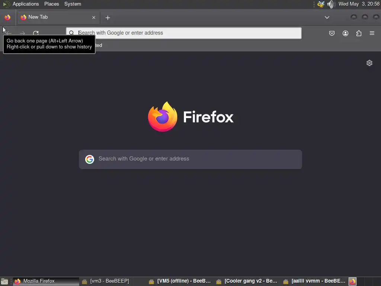The width and height of the screenshot is (381, 286).
Task: Reload the current page
Action: tap(36, 33)
